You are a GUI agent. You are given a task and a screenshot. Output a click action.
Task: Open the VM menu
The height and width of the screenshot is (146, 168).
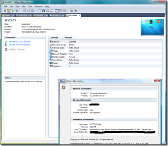(23, 6)
